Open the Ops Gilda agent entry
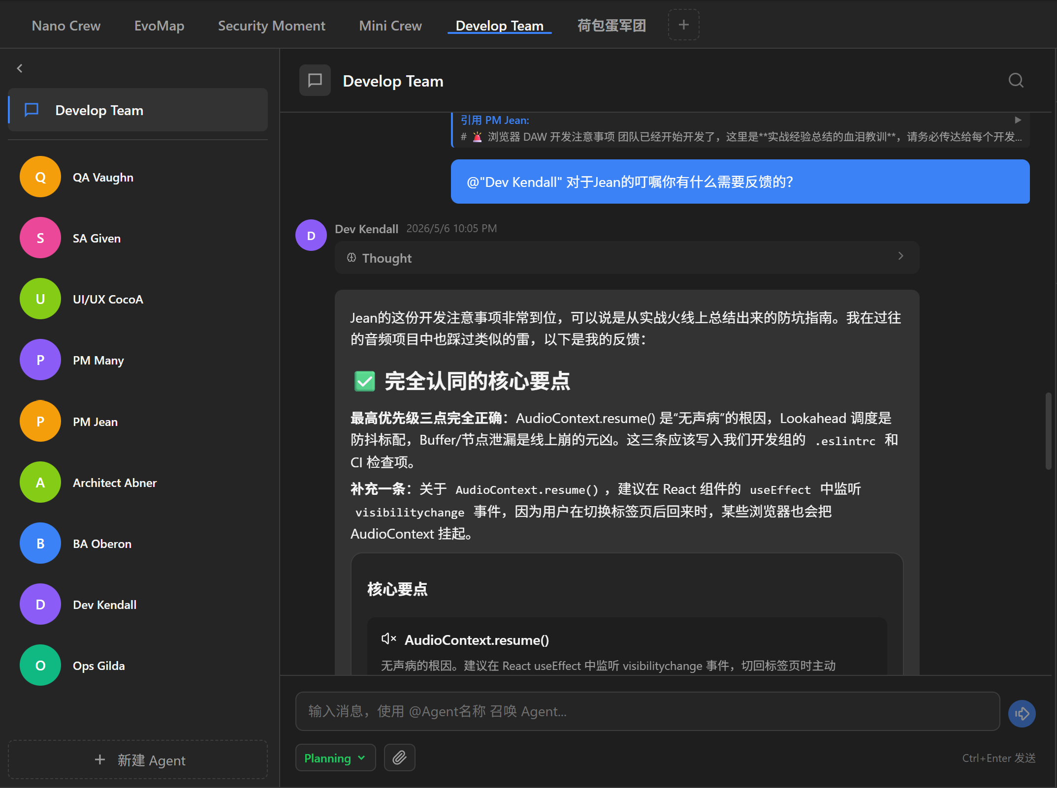The image size is (1057, 788). tap(138, 665)
